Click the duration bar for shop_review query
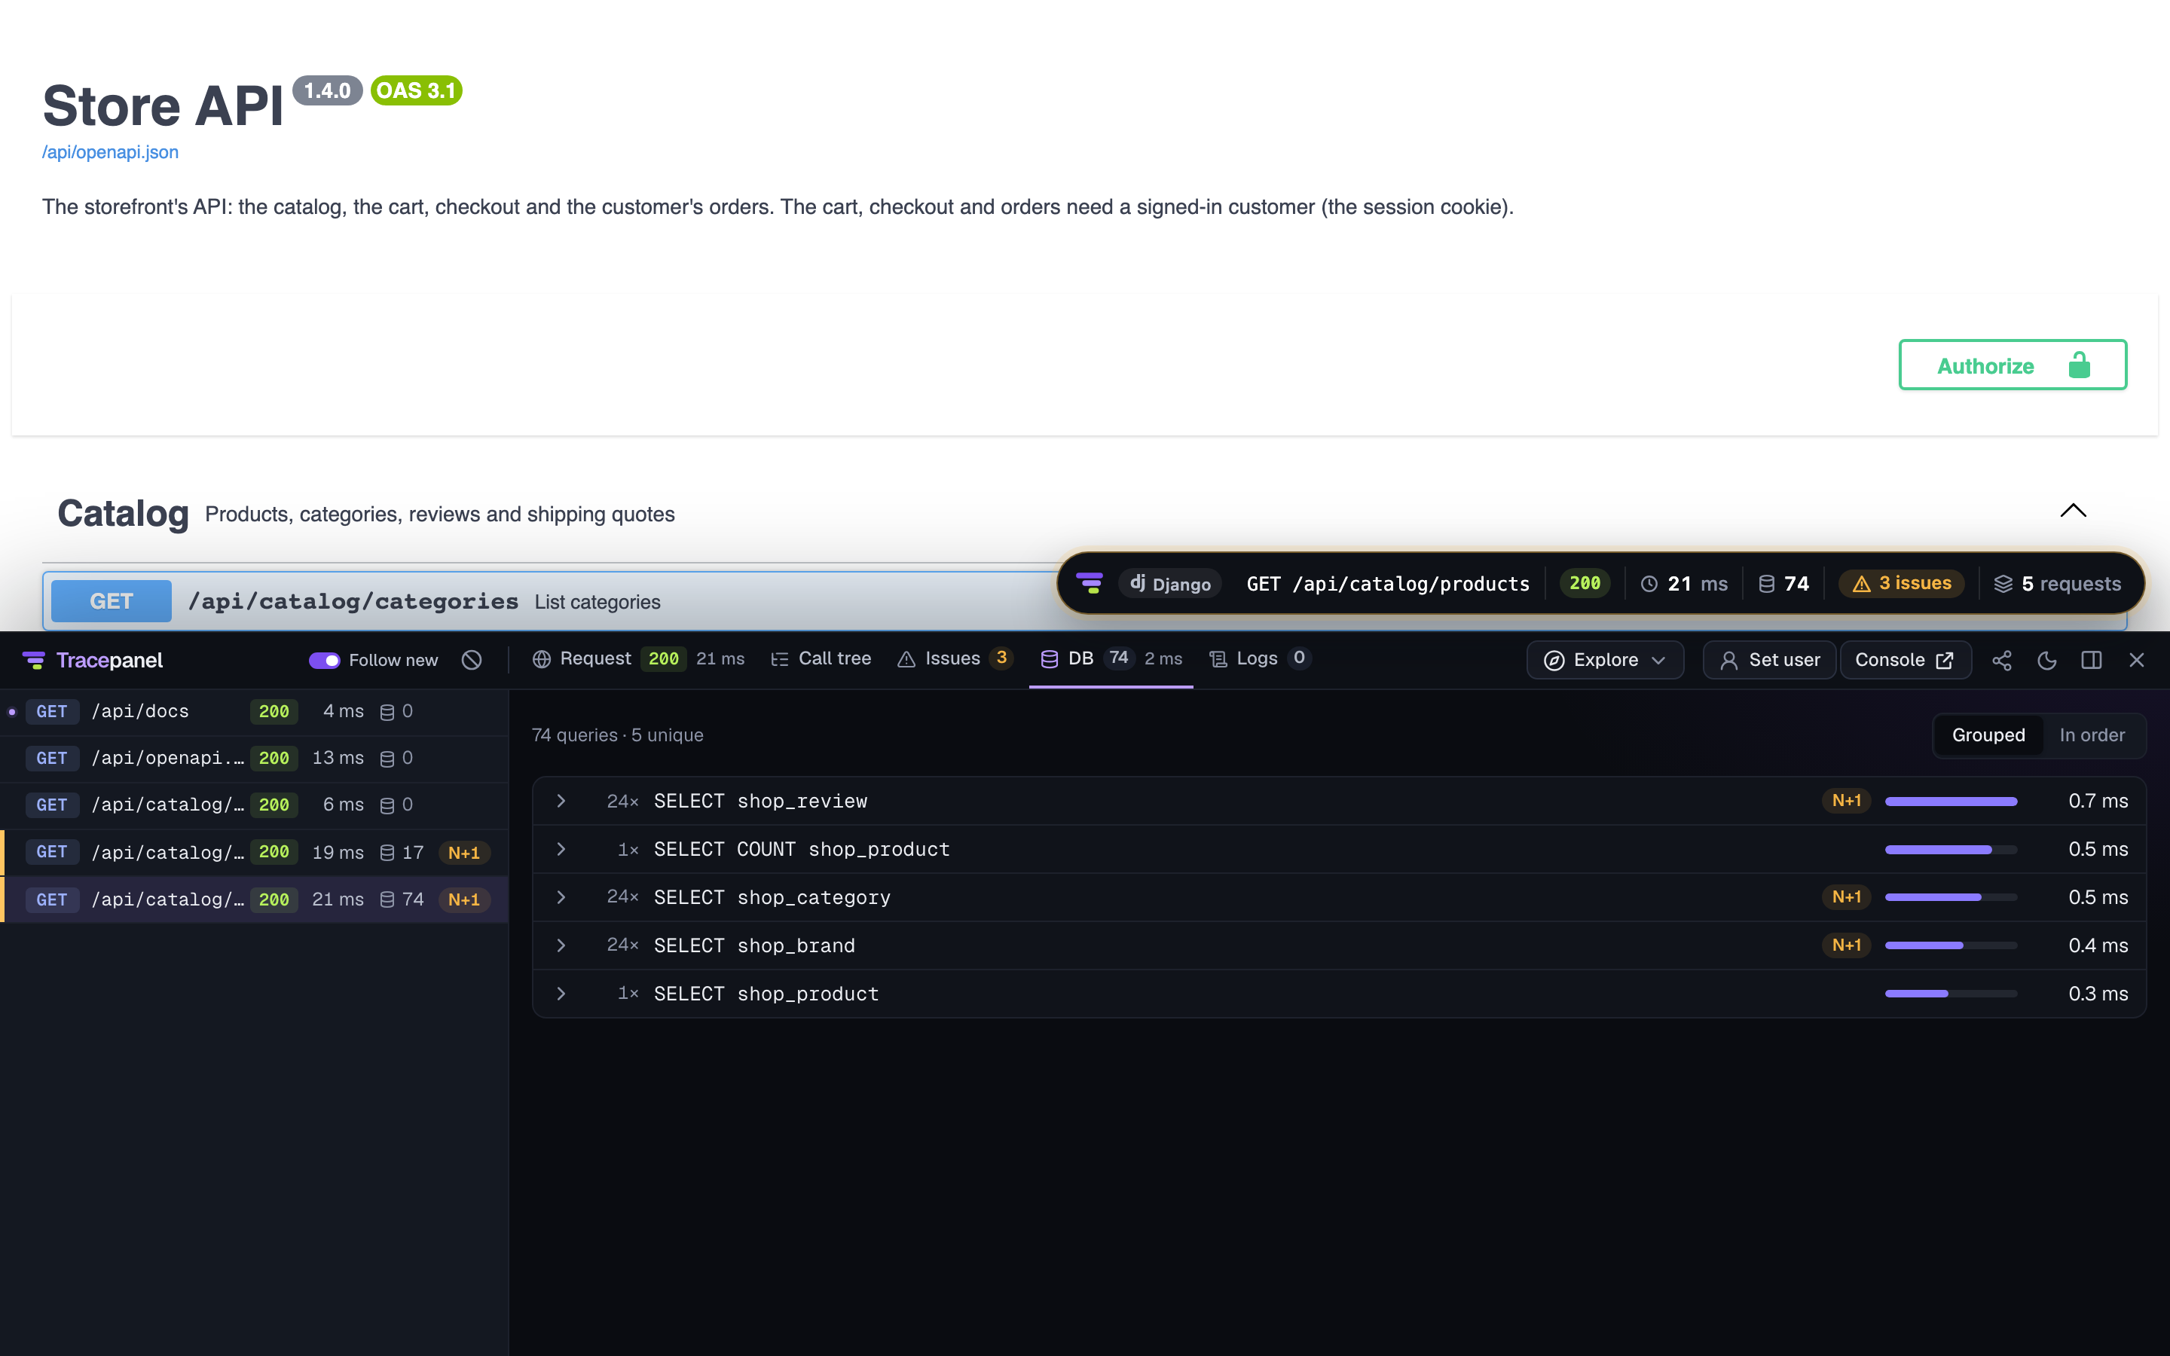Viewport: 2170px width, 1356px height. click(1950, 801)
